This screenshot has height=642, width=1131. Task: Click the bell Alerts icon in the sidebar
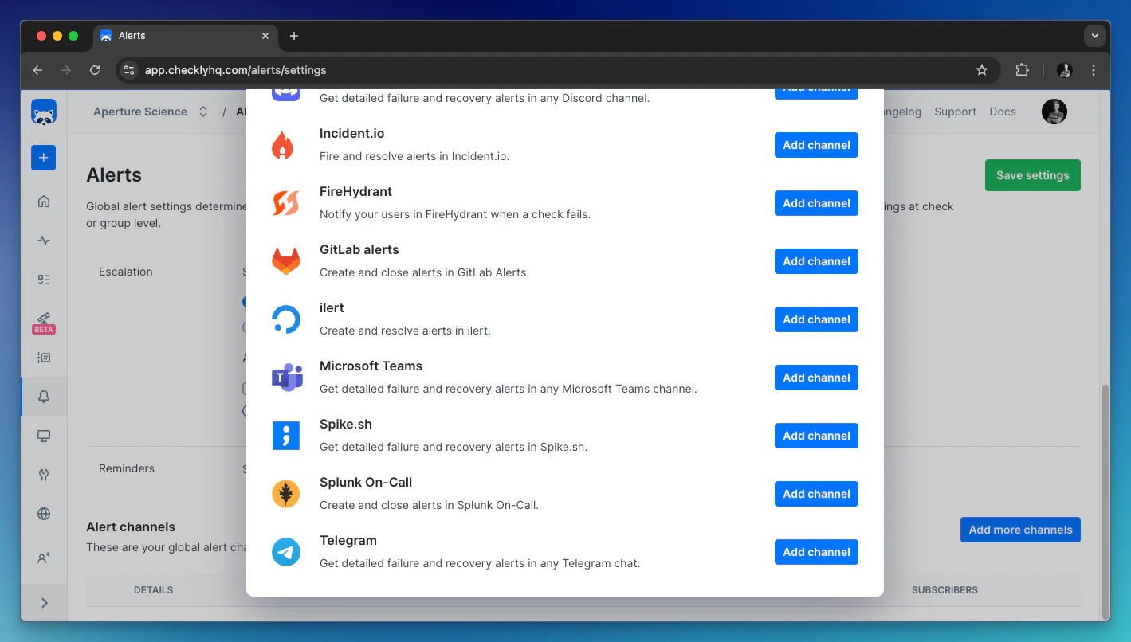pos(43,396)
